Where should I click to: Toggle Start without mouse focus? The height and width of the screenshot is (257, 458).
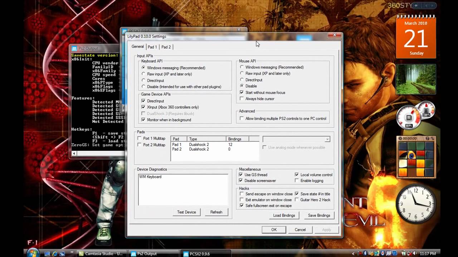coord(262,92)
